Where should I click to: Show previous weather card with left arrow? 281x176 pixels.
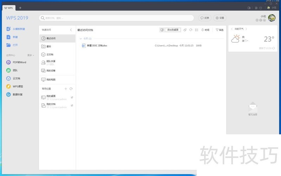[232, 29]
